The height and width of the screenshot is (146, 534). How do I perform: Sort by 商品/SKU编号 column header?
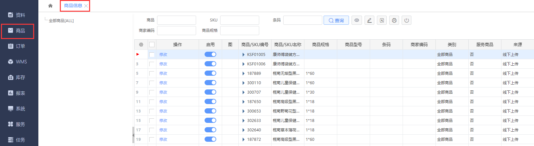255,45
